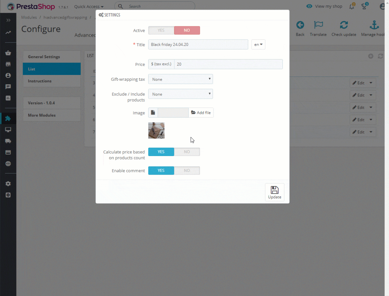Click the PrestaShop logo
The width and height of the screenshot is (389, 296).
[x=31, y=6]
